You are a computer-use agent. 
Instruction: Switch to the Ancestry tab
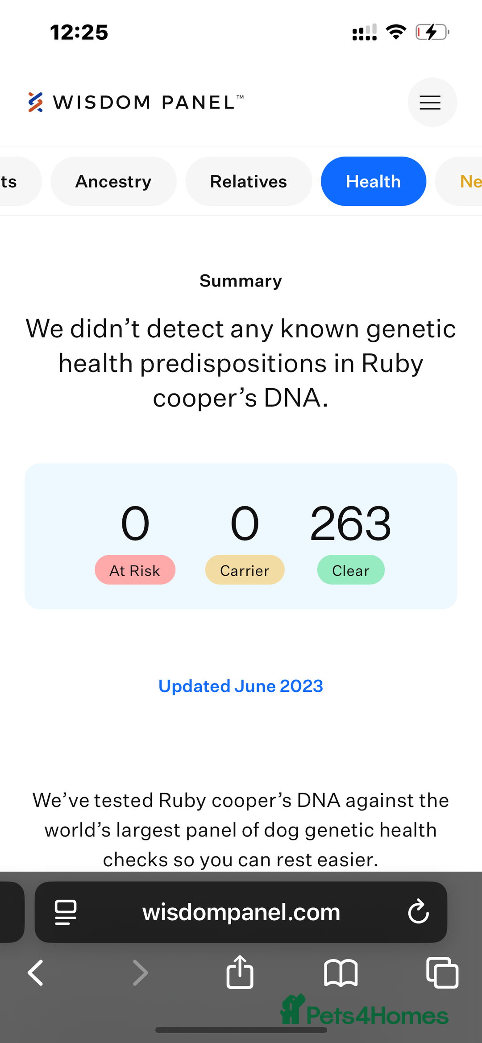pyautogui.click(x=113, y=181)
